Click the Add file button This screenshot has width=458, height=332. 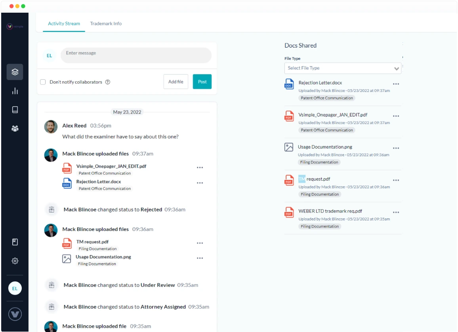pos(176,81)
